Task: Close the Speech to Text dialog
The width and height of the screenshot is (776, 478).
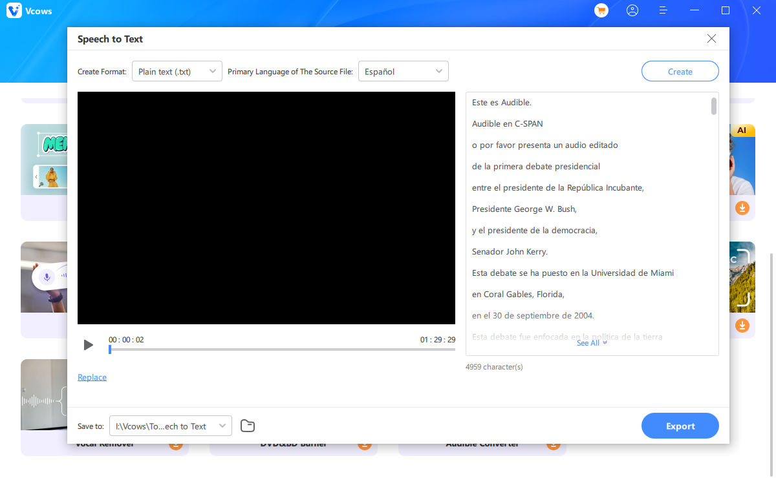Action: [x=711, y=39]
